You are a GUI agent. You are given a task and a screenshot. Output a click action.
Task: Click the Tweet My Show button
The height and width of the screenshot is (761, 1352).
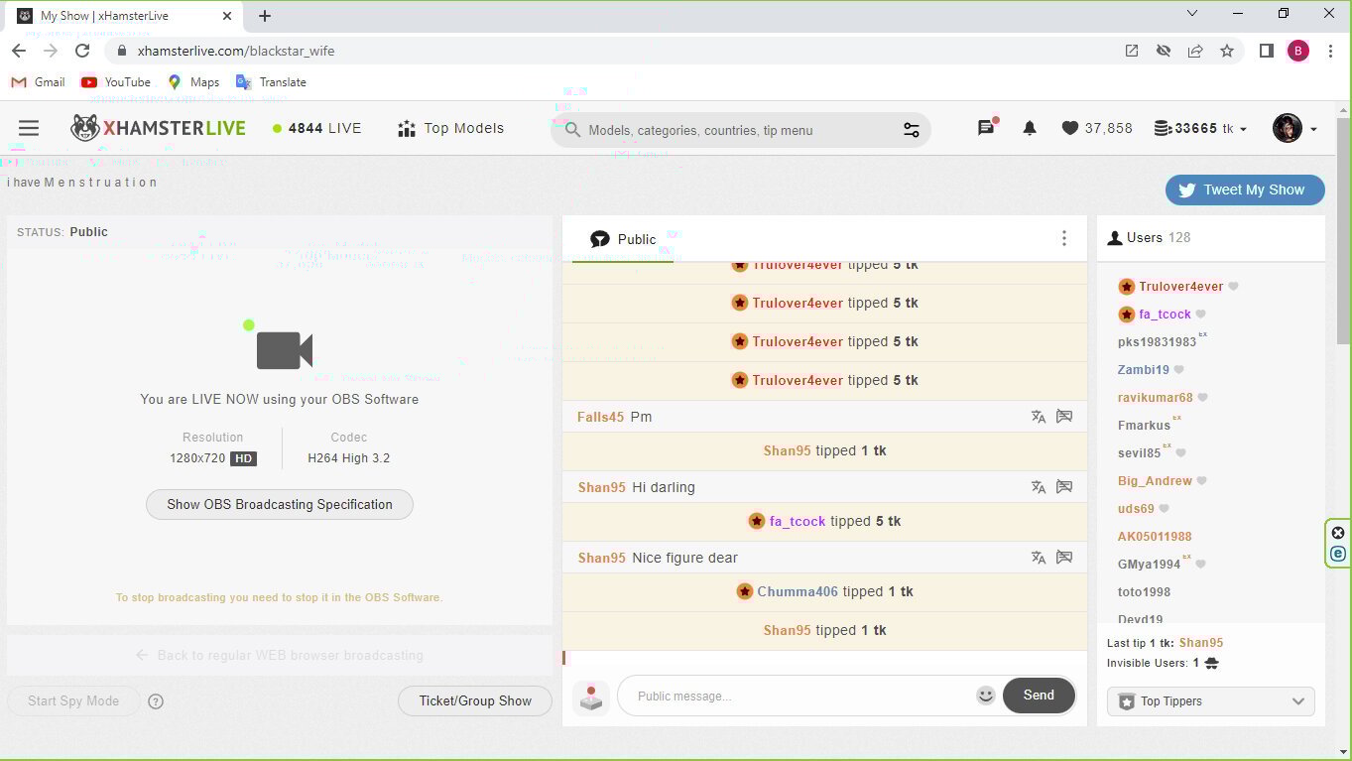1244,190
